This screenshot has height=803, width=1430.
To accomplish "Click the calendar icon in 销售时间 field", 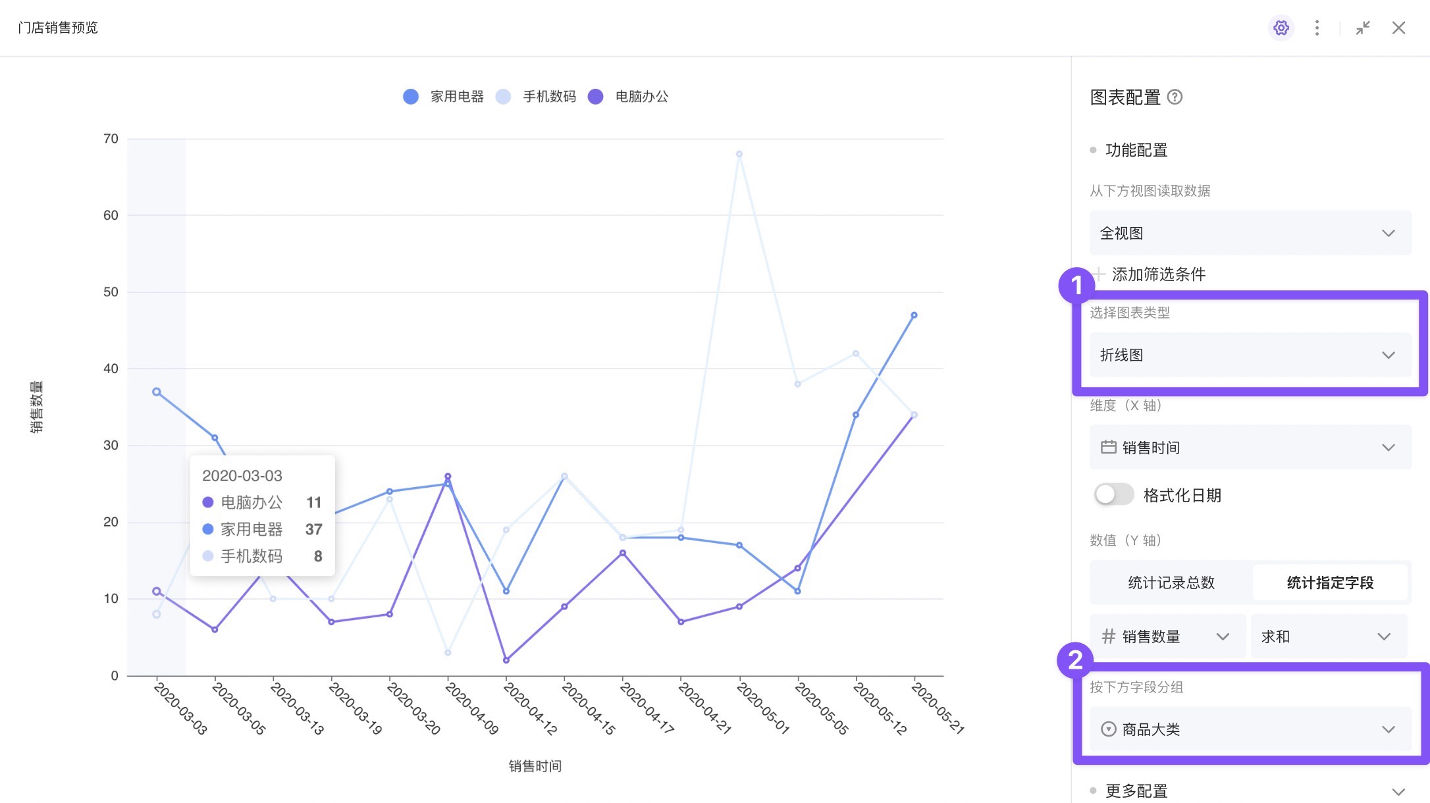I will pos(1108,448).
